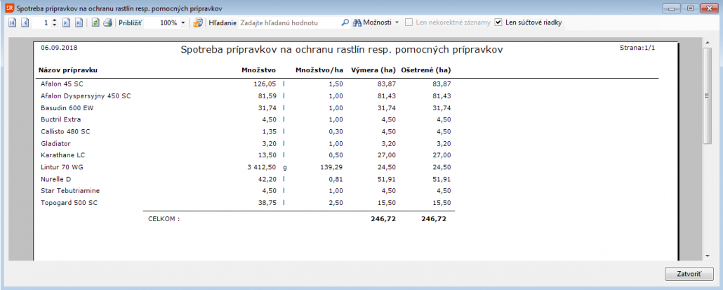Click page number stepper arrows
Screen dimensions: 723x290
(55, 22)
